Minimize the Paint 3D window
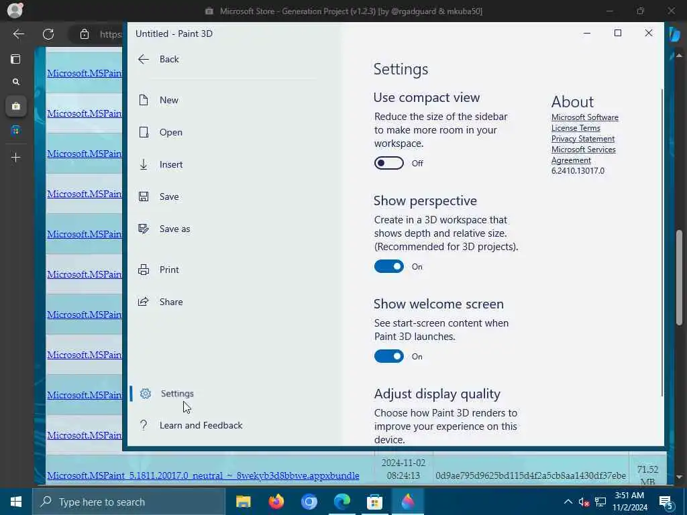 tap(587, 33)
